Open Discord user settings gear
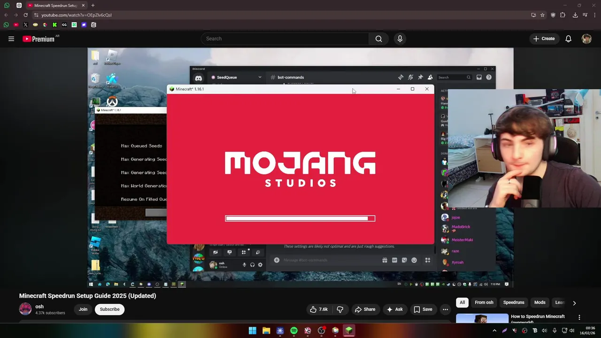Screen dimensions: 601x338 (260, 265)
